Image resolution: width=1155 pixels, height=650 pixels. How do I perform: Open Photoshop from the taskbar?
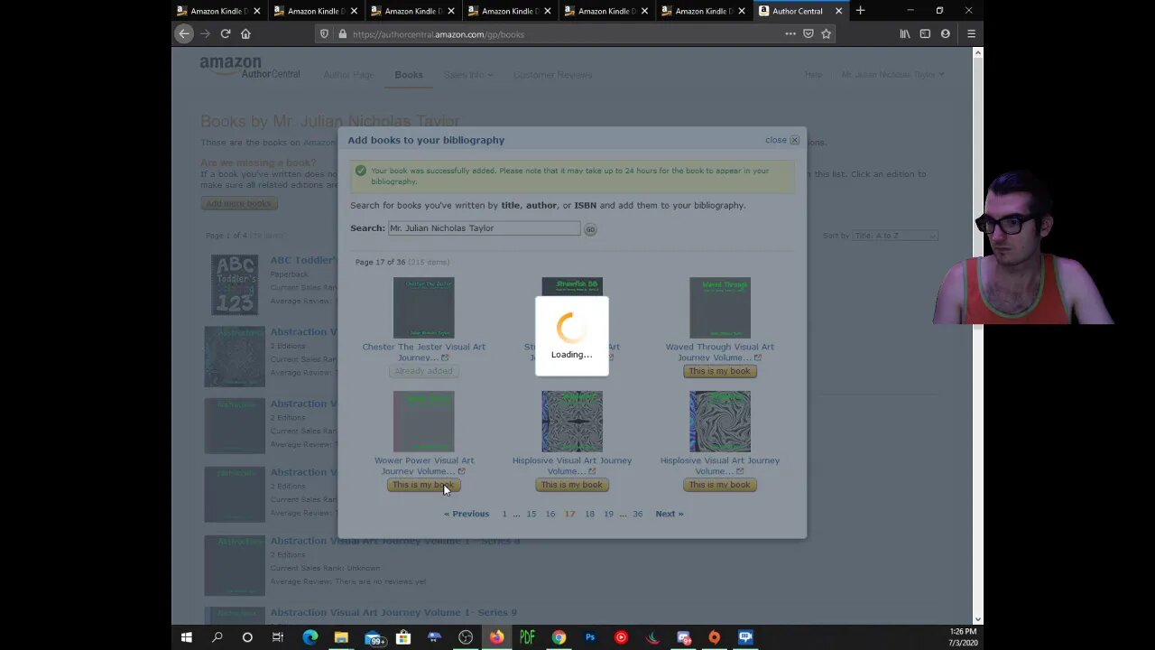point(590,637)
